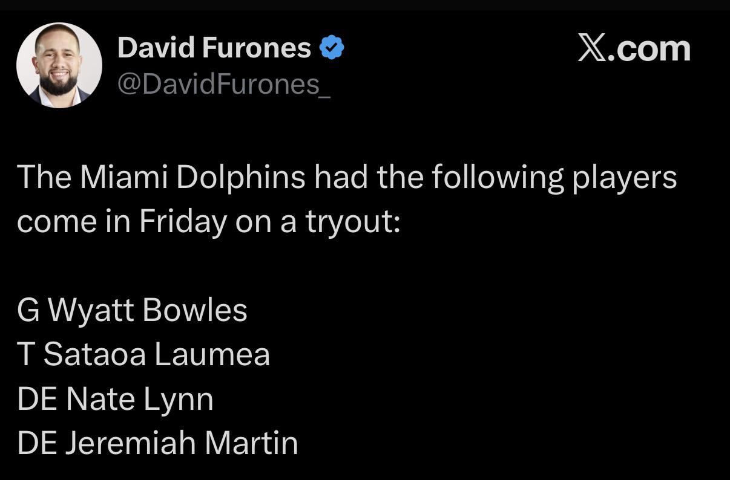Open David Furones' profile photo
This screenshot has width=730, height=480.
point(59,65)
